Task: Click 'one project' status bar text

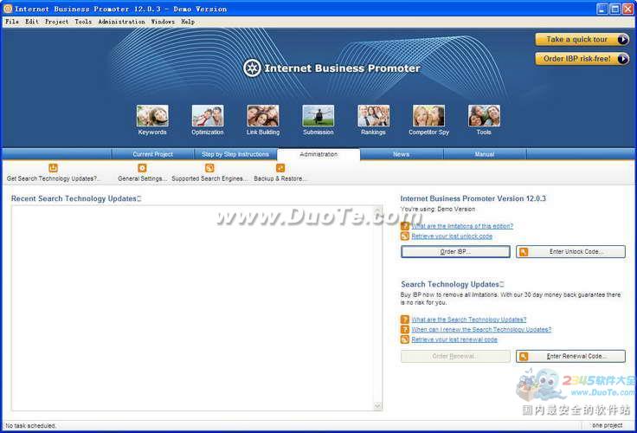Action: pos(607,425)
